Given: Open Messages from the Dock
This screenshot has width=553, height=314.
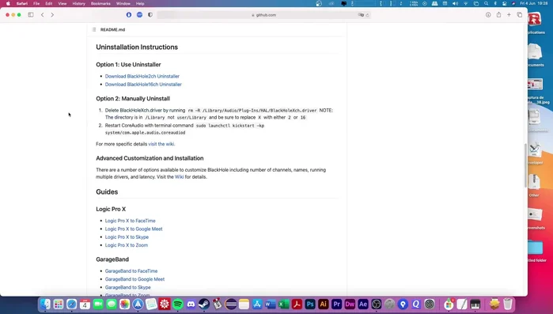Looking at the screenshot, I should click(x=112, y=305).
